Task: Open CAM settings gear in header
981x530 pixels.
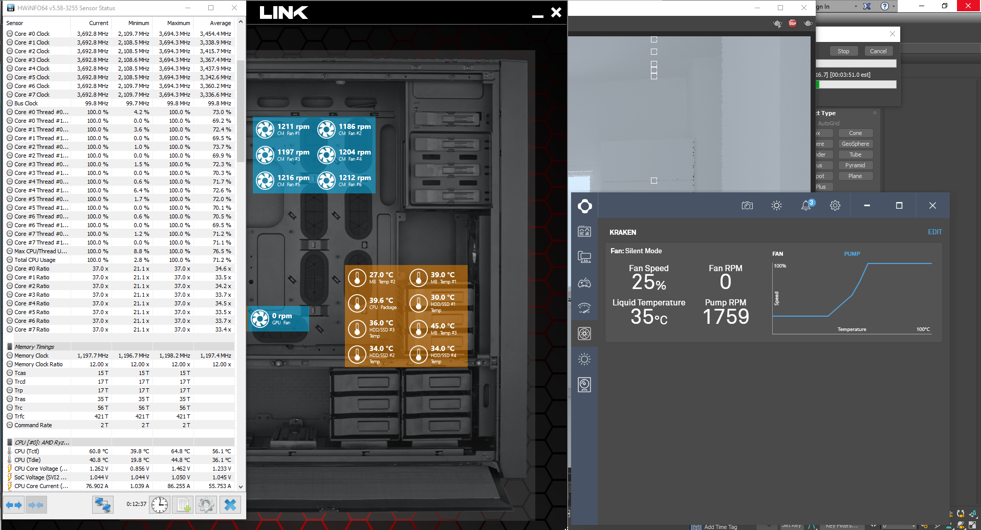Action: tap(835, 206)
